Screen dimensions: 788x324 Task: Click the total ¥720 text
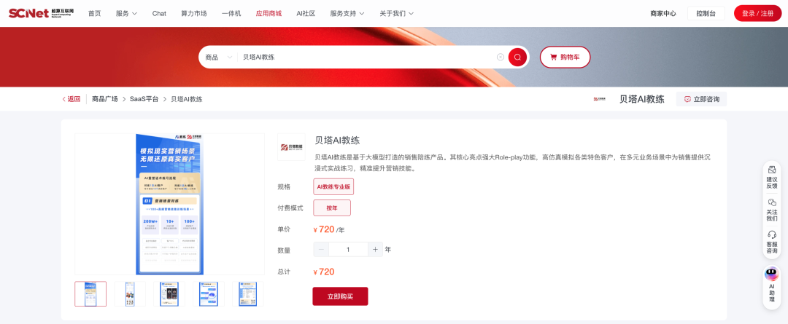(x=324, y=272)
